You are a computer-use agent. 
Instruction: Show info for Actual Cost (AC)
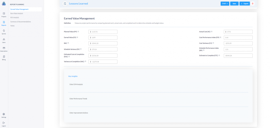pos(212,32)
